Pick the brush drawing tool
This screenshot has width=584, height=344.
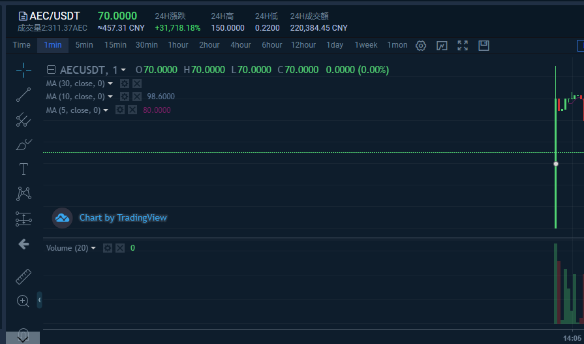23,144
